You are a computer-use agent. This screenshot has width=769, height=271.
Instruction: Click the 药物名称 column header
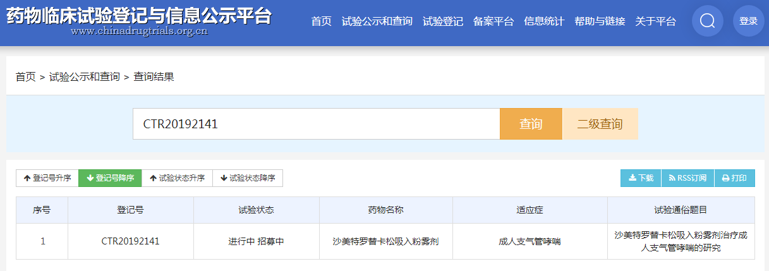point(385,210)
